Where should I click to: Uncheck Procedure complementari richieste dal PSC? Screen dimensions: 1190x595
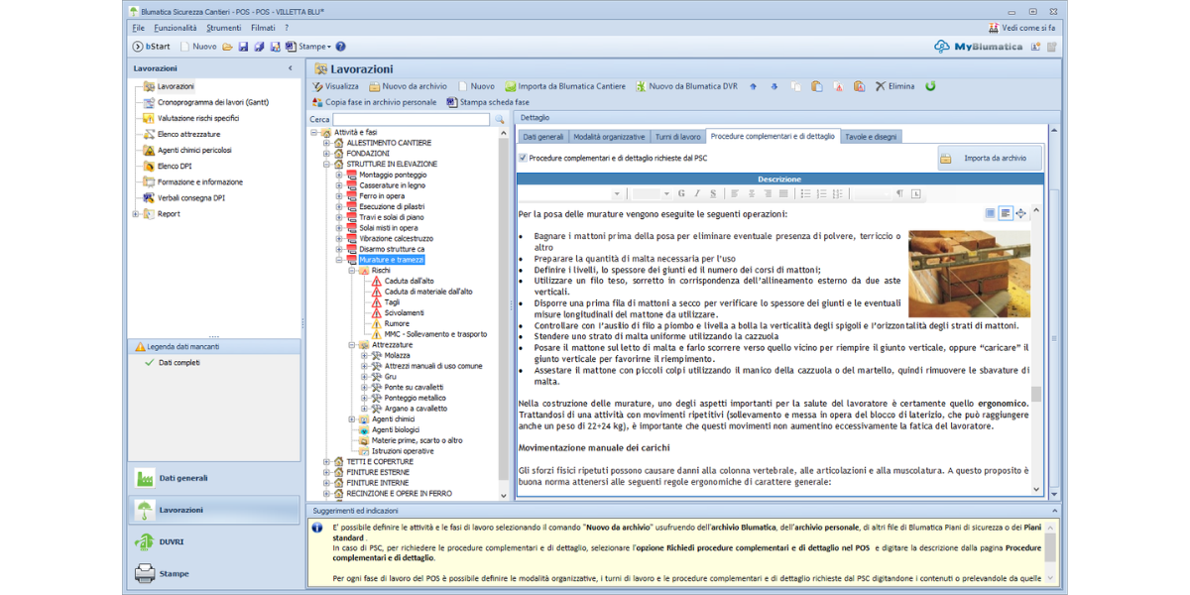(x=524, y=158)
